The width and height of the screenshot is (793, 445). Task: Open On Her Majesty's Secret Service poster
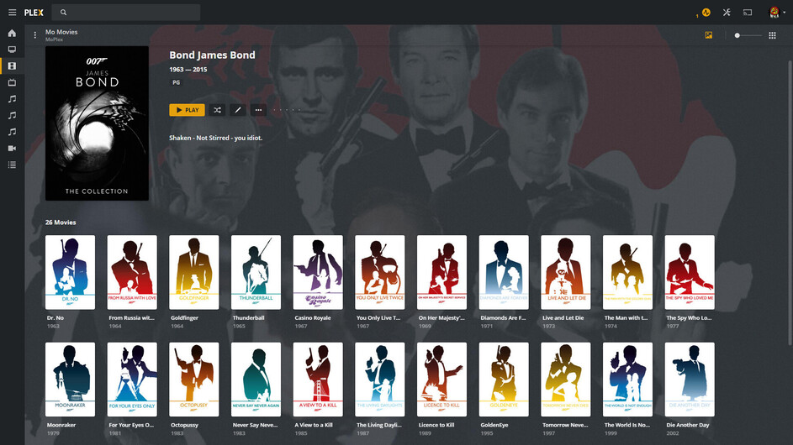click(441, 272)
